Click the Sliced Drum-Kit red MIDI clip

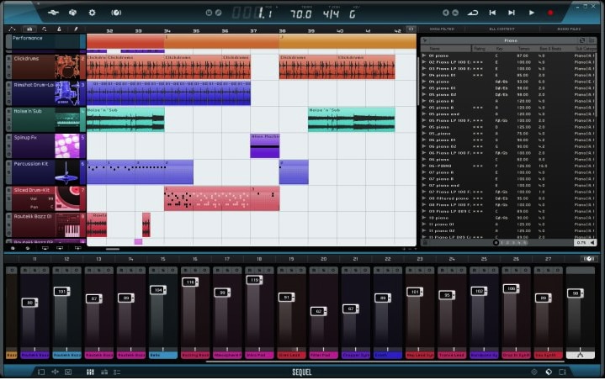(222, 198)
